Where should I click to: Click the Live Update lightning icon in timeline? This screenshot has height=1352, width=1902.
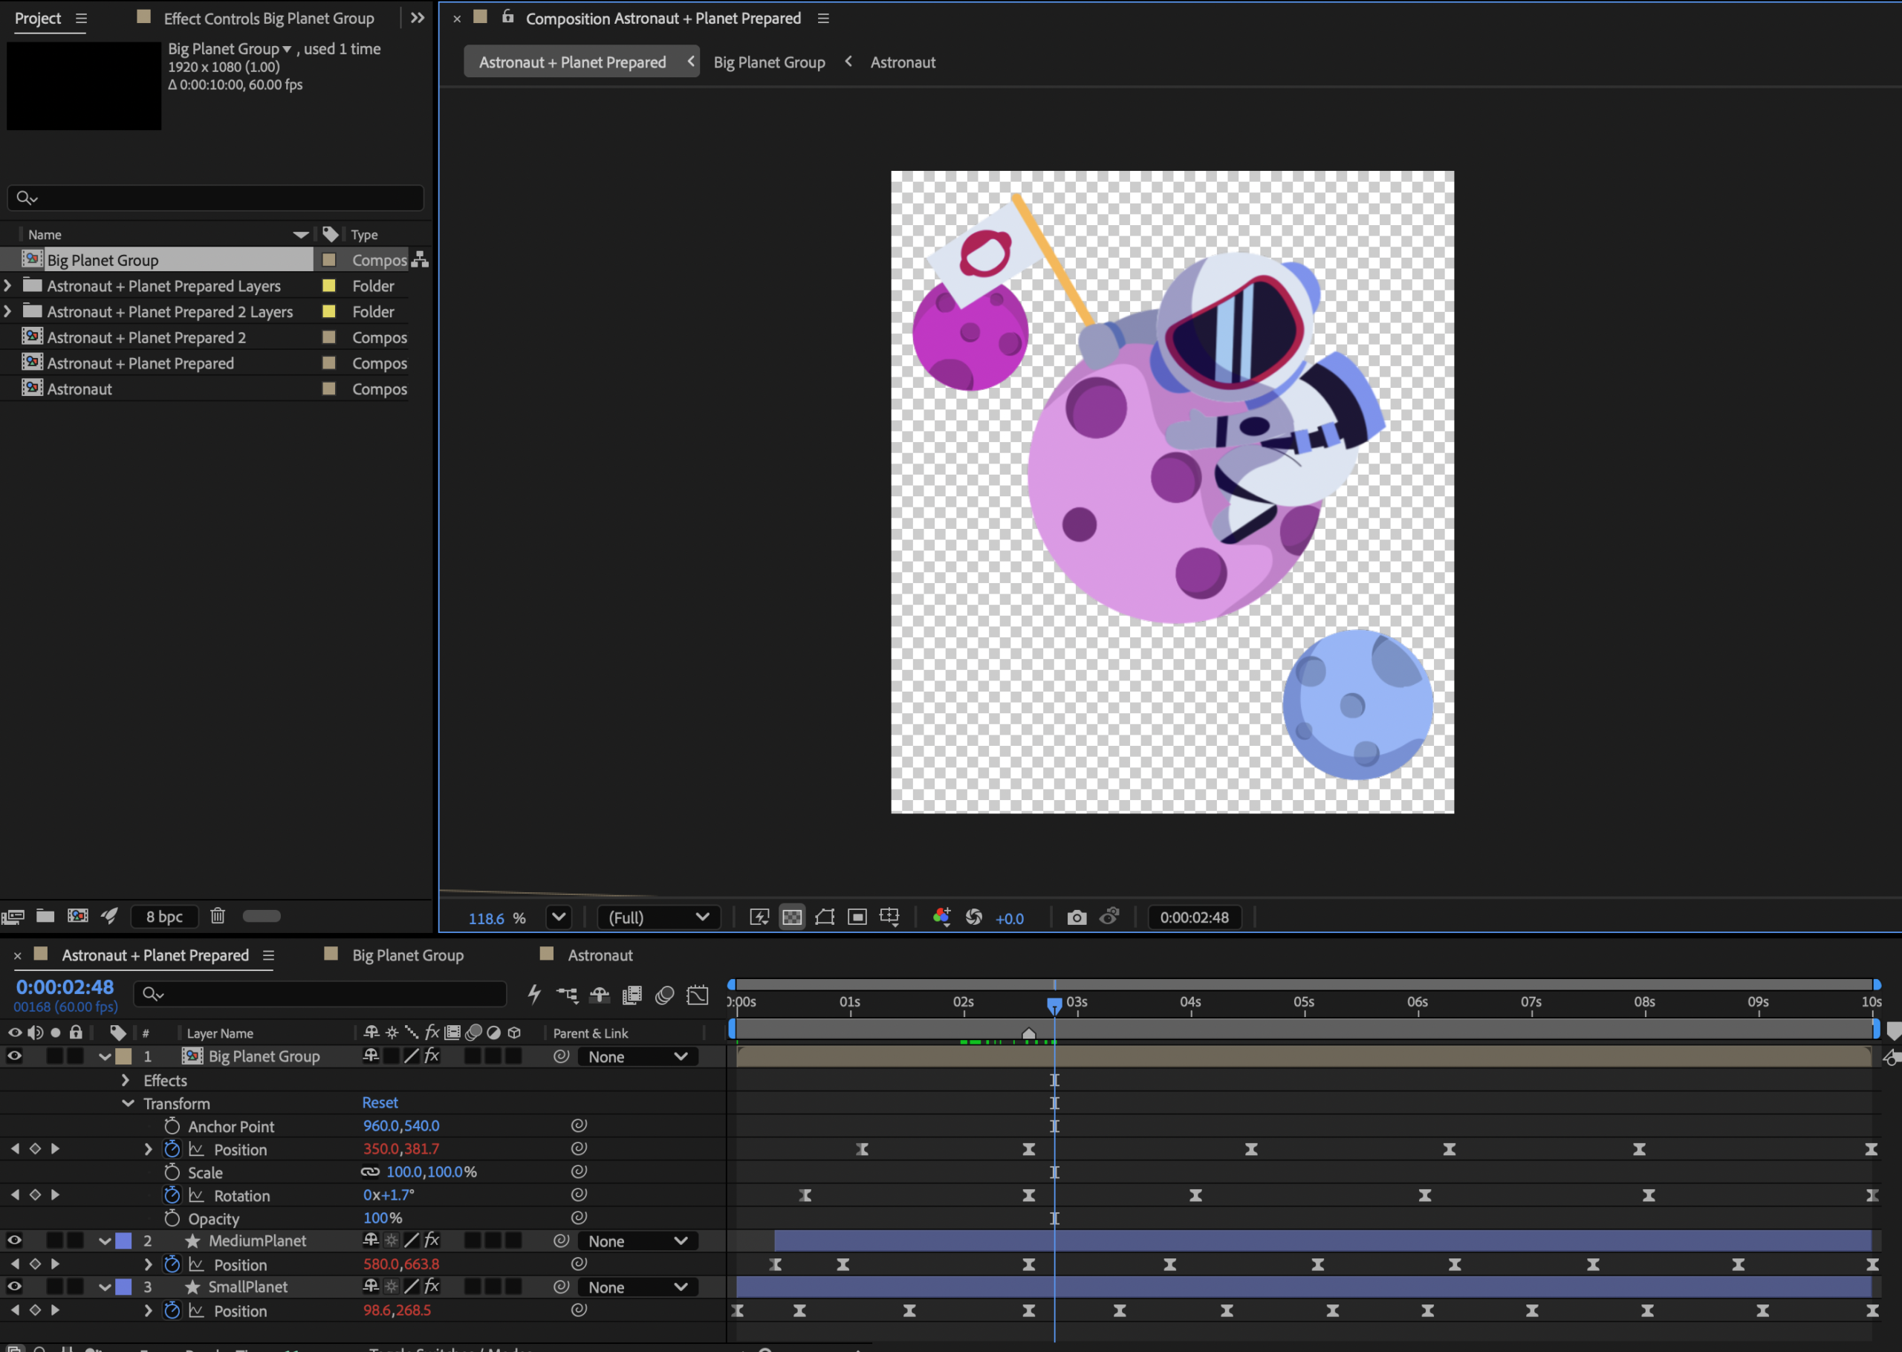pos(534,994)
